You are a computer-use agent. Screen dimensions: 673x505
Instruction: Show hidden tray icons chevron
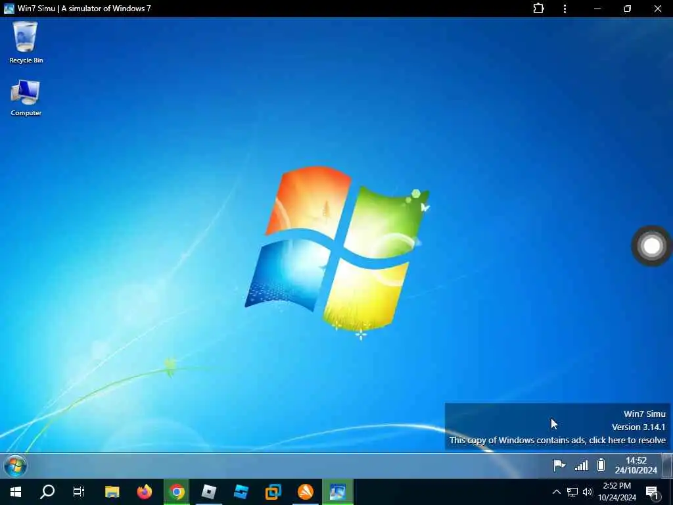[556, 492]
